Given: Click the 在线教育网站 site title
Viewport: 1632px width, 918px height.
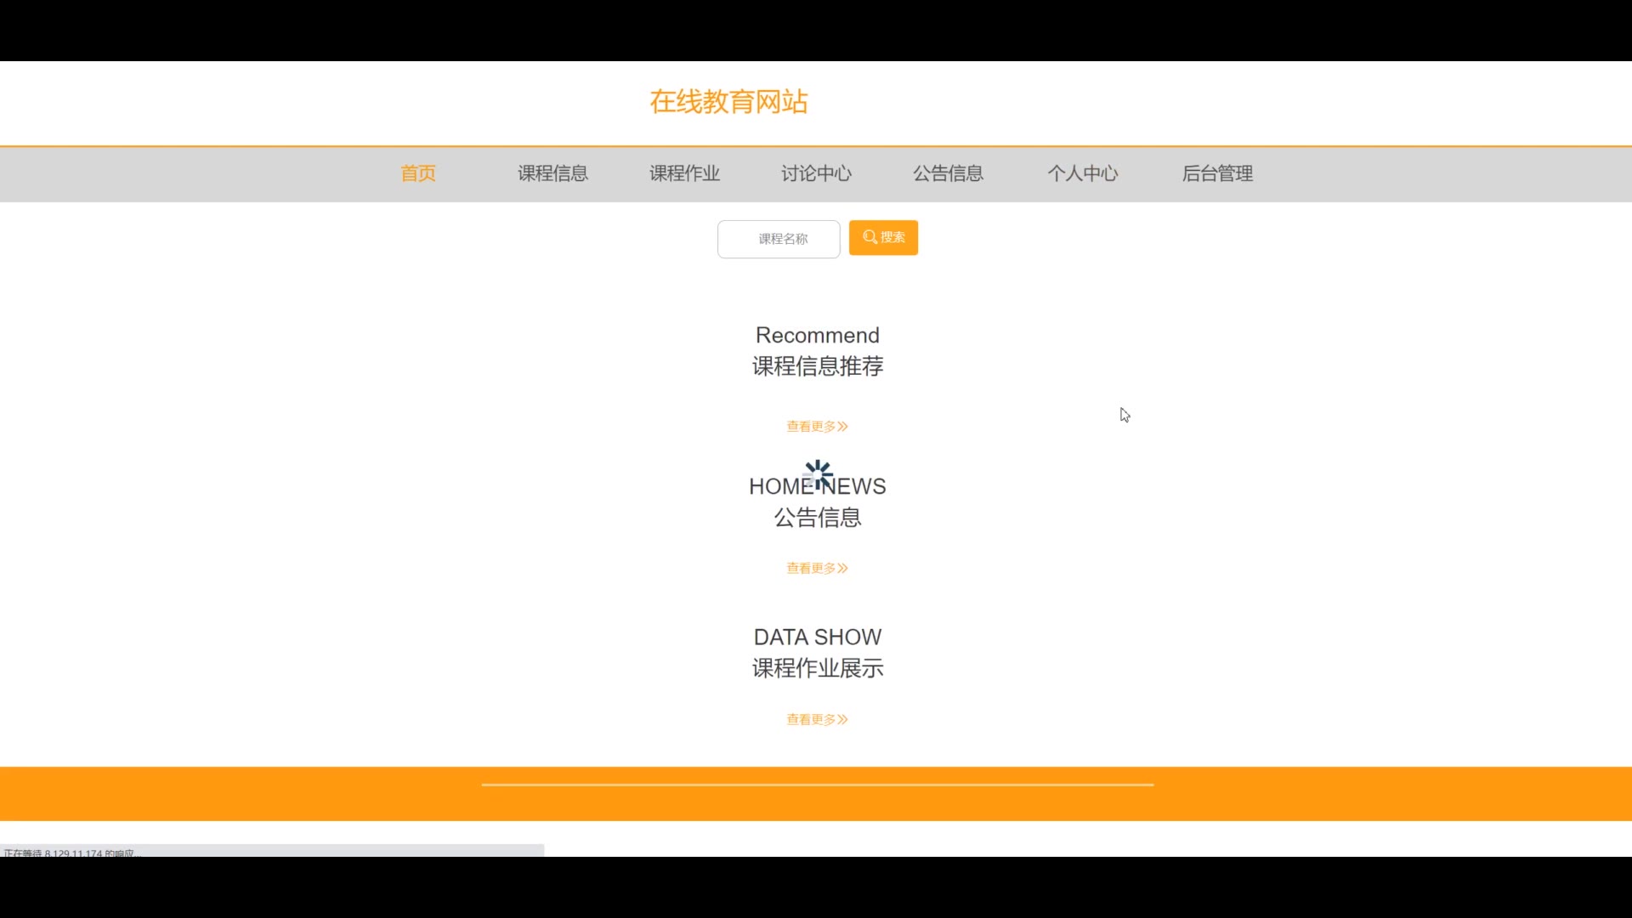Looking at the screenshot, I should pyautogui.click(x=728, y=102).
